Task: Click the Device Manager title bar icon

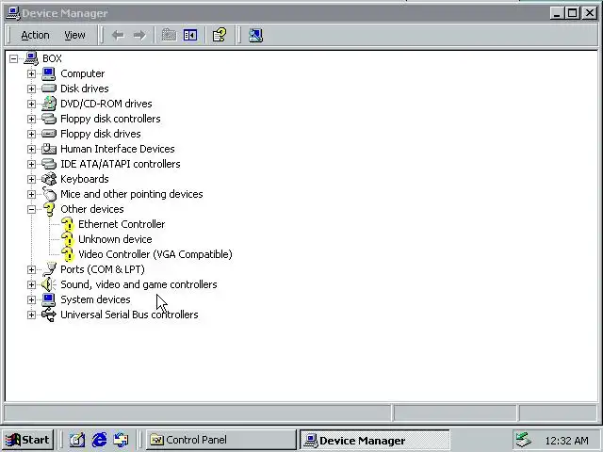Action: [13, 13]
